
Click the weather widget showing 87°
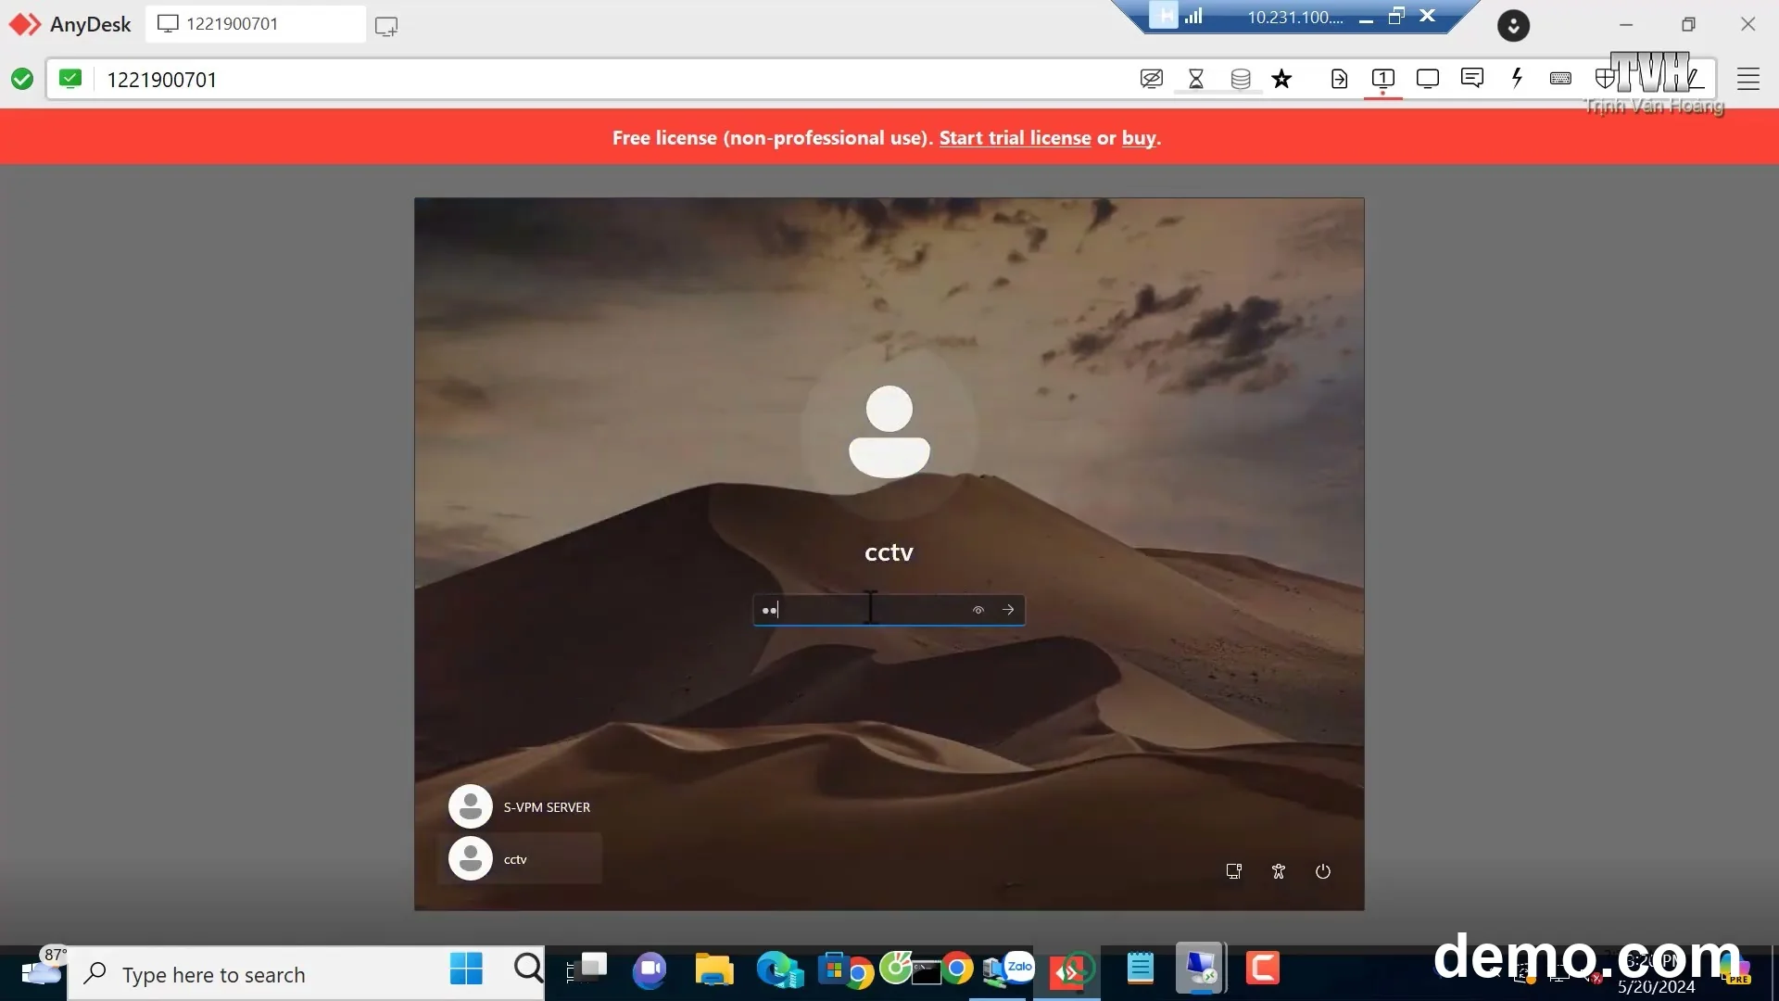point(43,968)
